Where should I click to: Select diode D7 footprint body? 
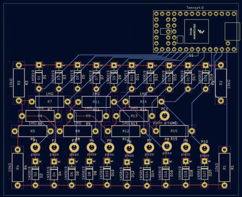96,77
